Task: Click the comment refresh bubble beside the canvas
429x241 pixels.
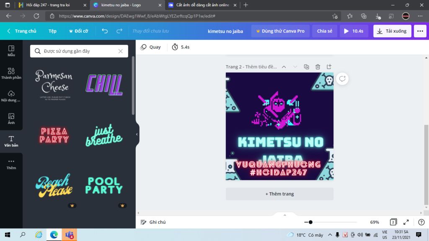Action: (x=342, y=79)
